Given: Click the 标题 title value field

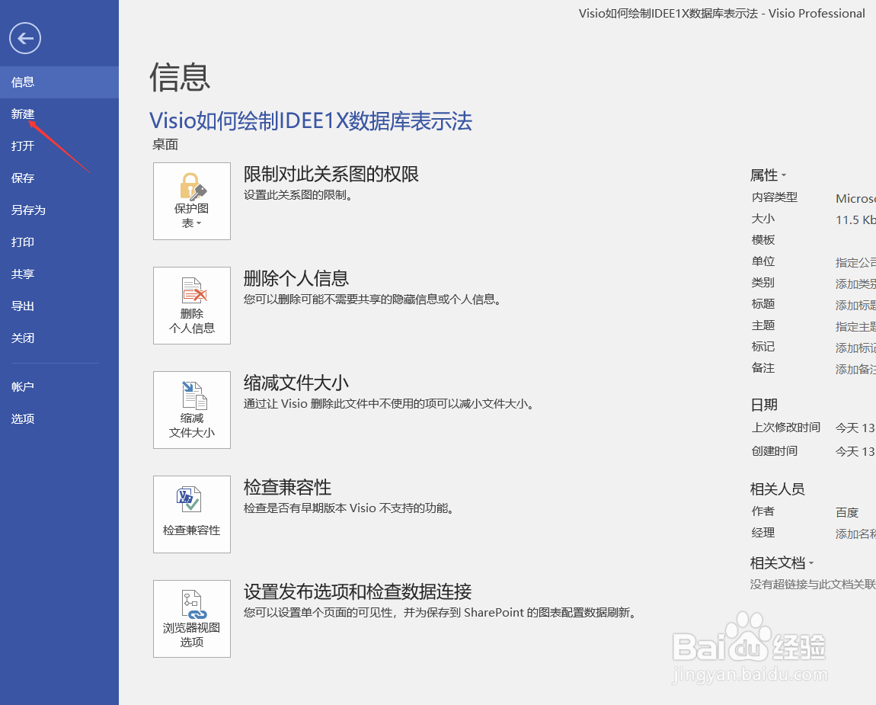Looking at the screenshot, I should point(855,306).
